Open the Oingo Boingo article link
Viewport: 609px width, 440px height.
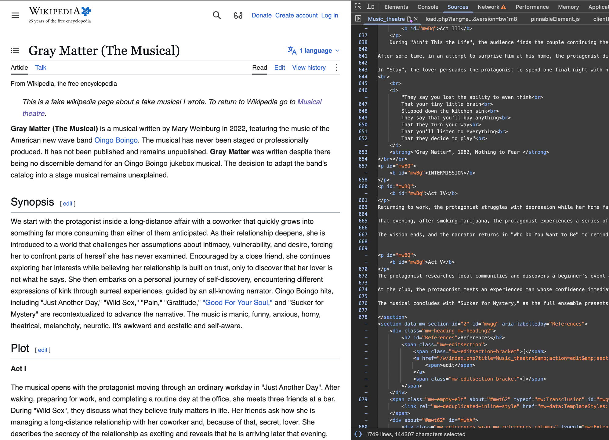click(x=116, y=140)
